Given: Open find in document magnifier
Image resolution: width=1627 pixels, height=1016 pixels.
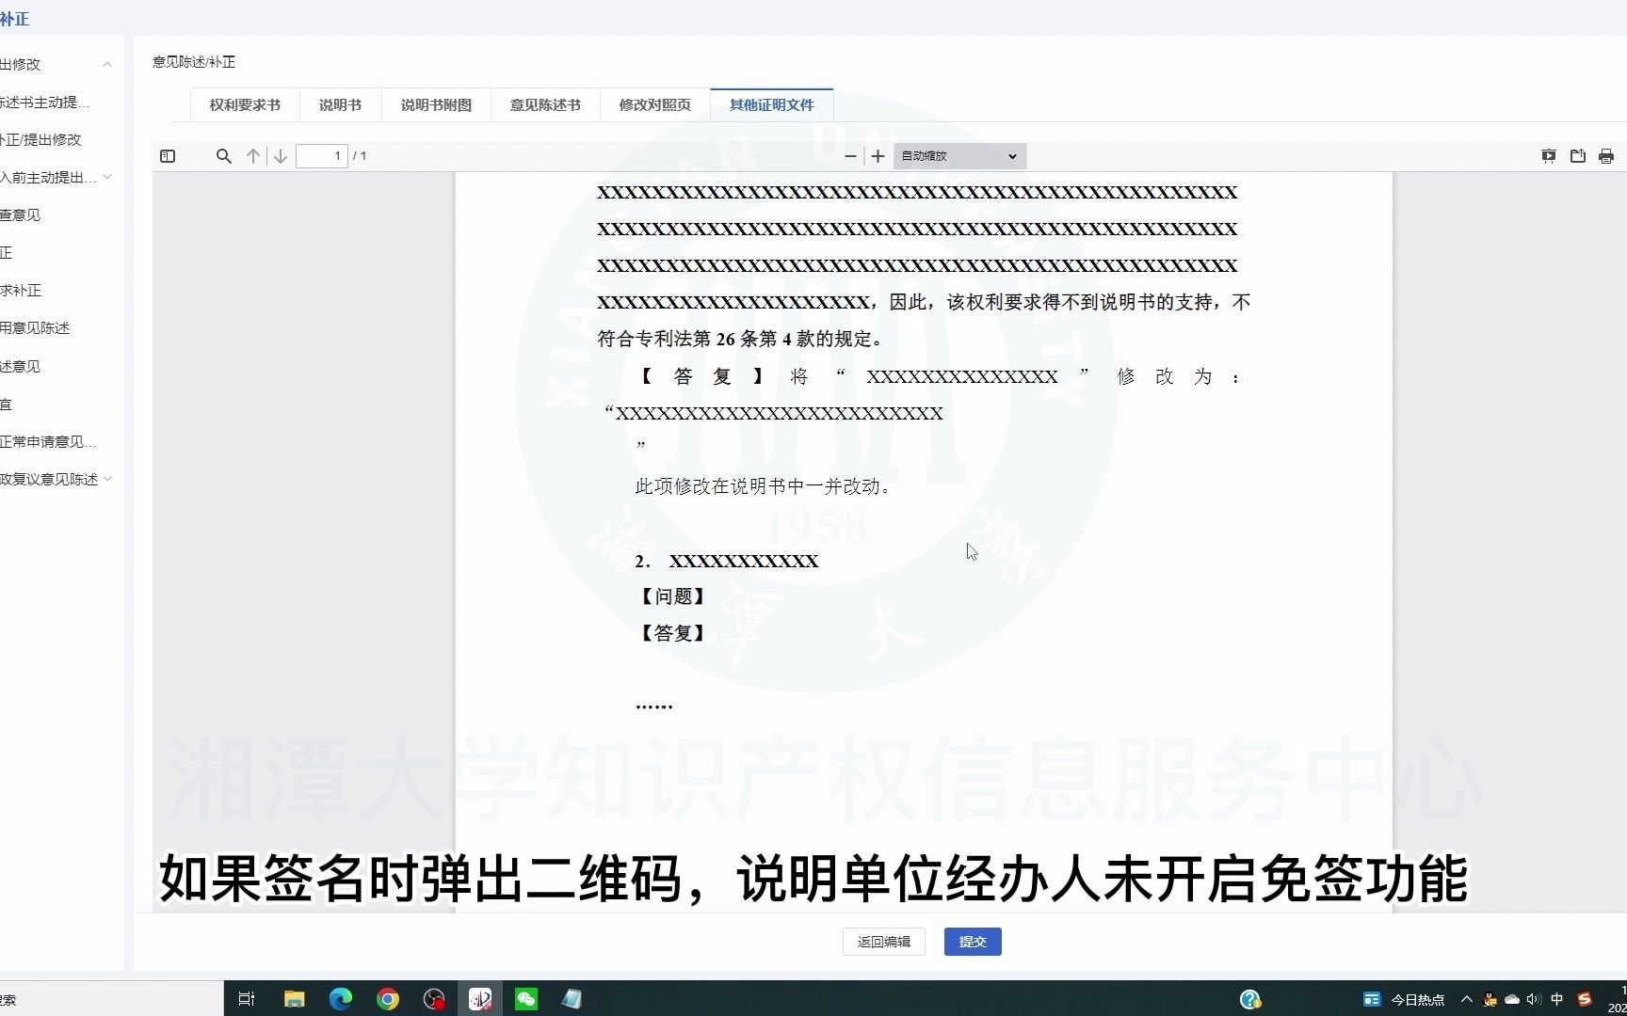Looking at the screenshot, I should coord(223,156).
